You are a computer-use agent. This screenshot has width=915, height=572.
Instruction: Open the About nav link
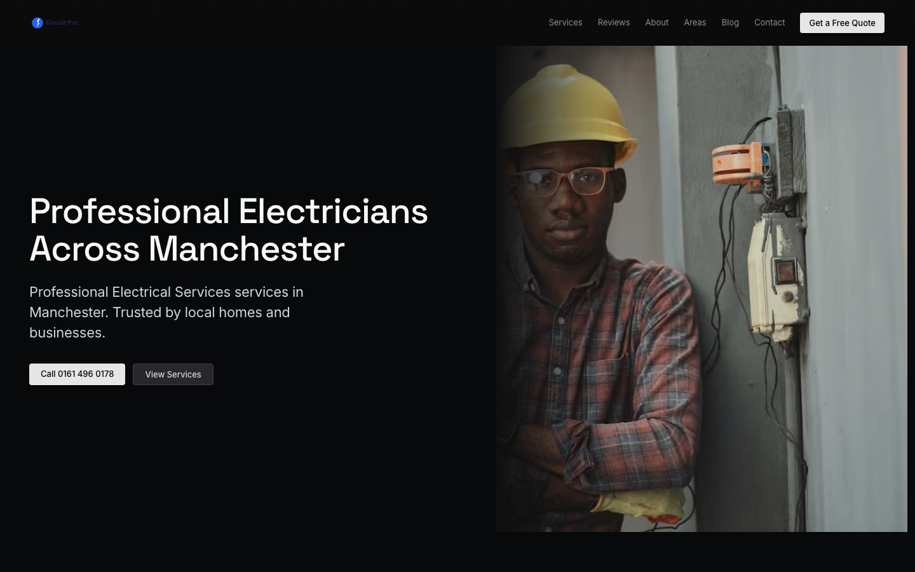click(657, 22)
